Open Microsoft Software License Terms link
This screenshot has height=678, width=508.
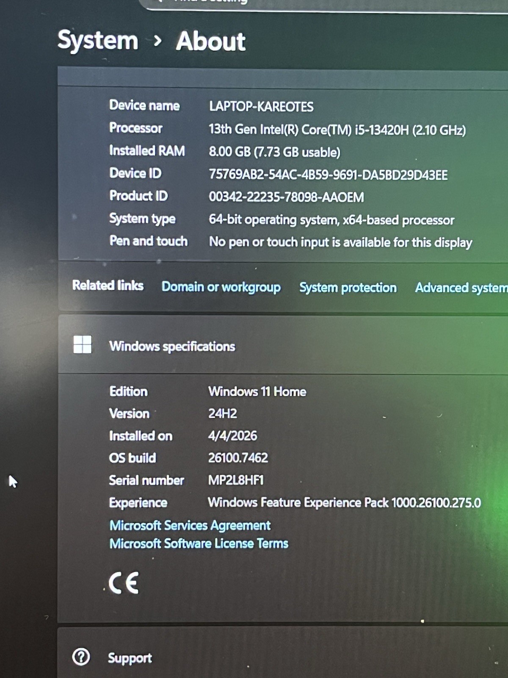199,544
